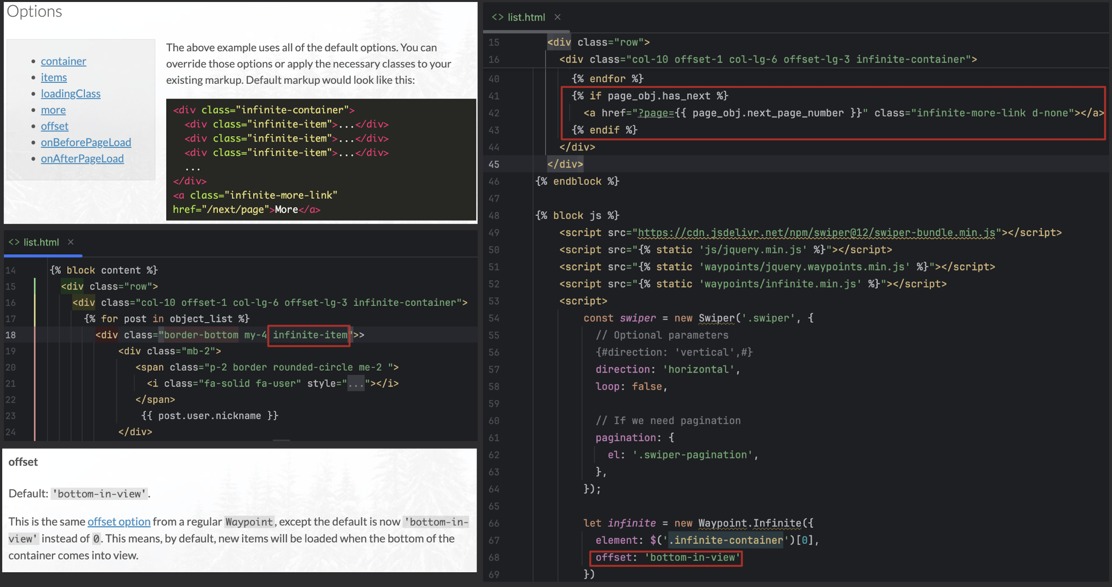Jump to the offset option link
1112x587 pixels.
click(x=55, y=126)
